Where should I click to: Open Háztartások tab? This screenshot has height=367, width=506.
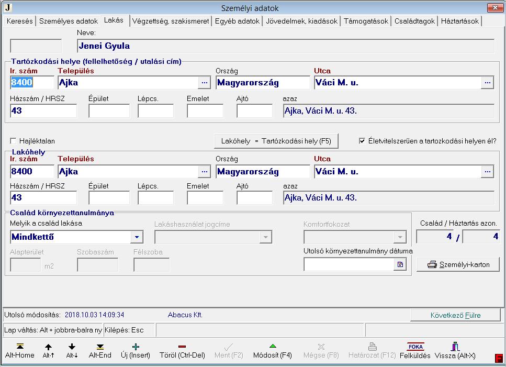[460, 21]
